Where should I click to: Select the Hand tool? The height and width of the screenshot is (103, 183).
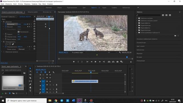point(30,88)
